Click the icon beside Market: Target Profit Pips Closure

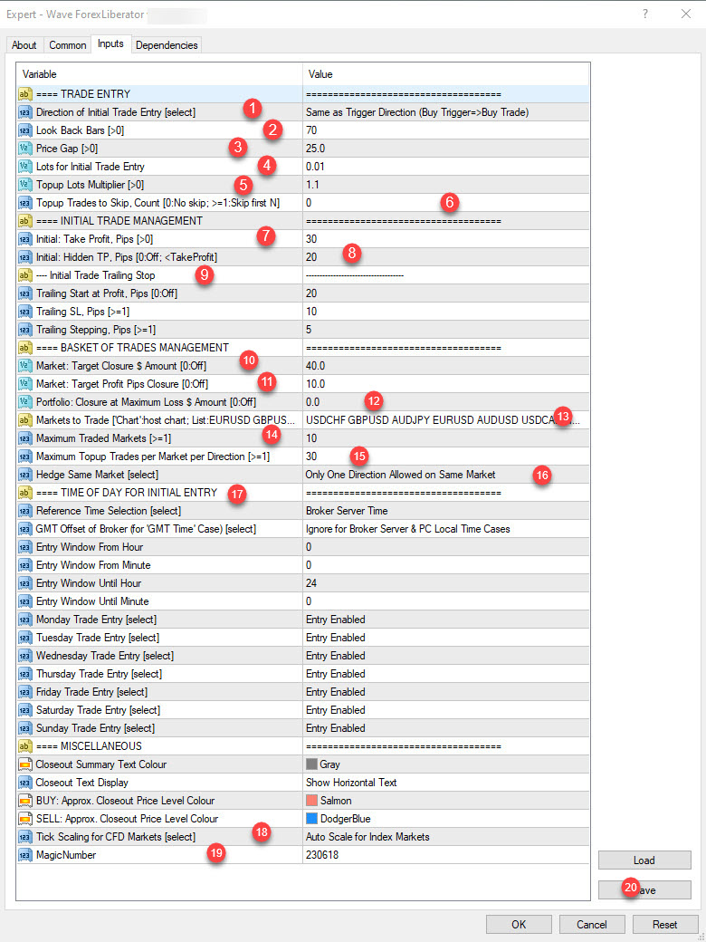click(x=25, y=384)
